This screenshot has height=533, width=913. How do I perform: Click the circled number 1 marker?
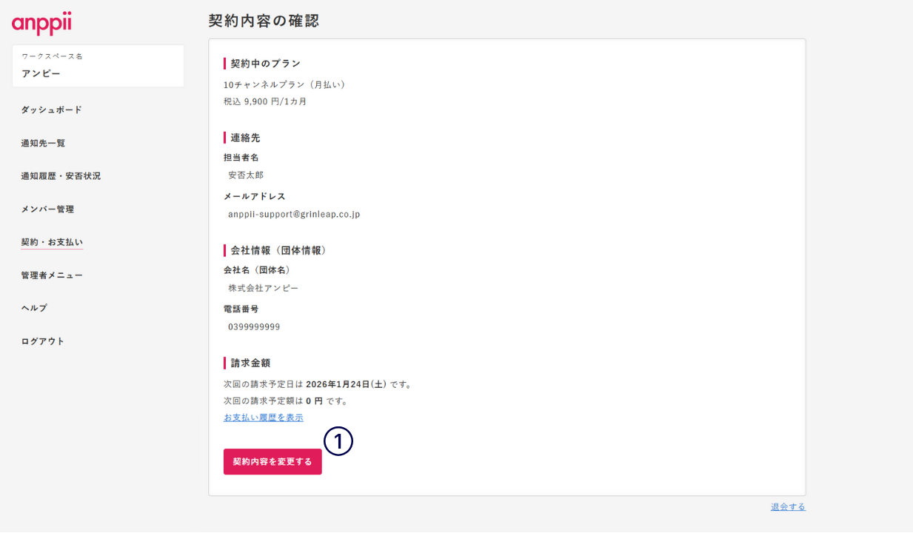338,442
